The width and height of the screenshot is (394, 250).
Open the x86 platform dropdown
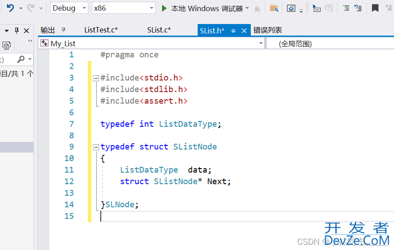(x=124, y=8)
